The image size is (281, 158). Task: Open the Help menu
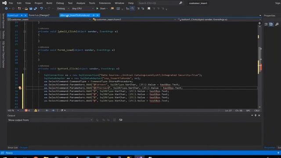click(131, 3)
